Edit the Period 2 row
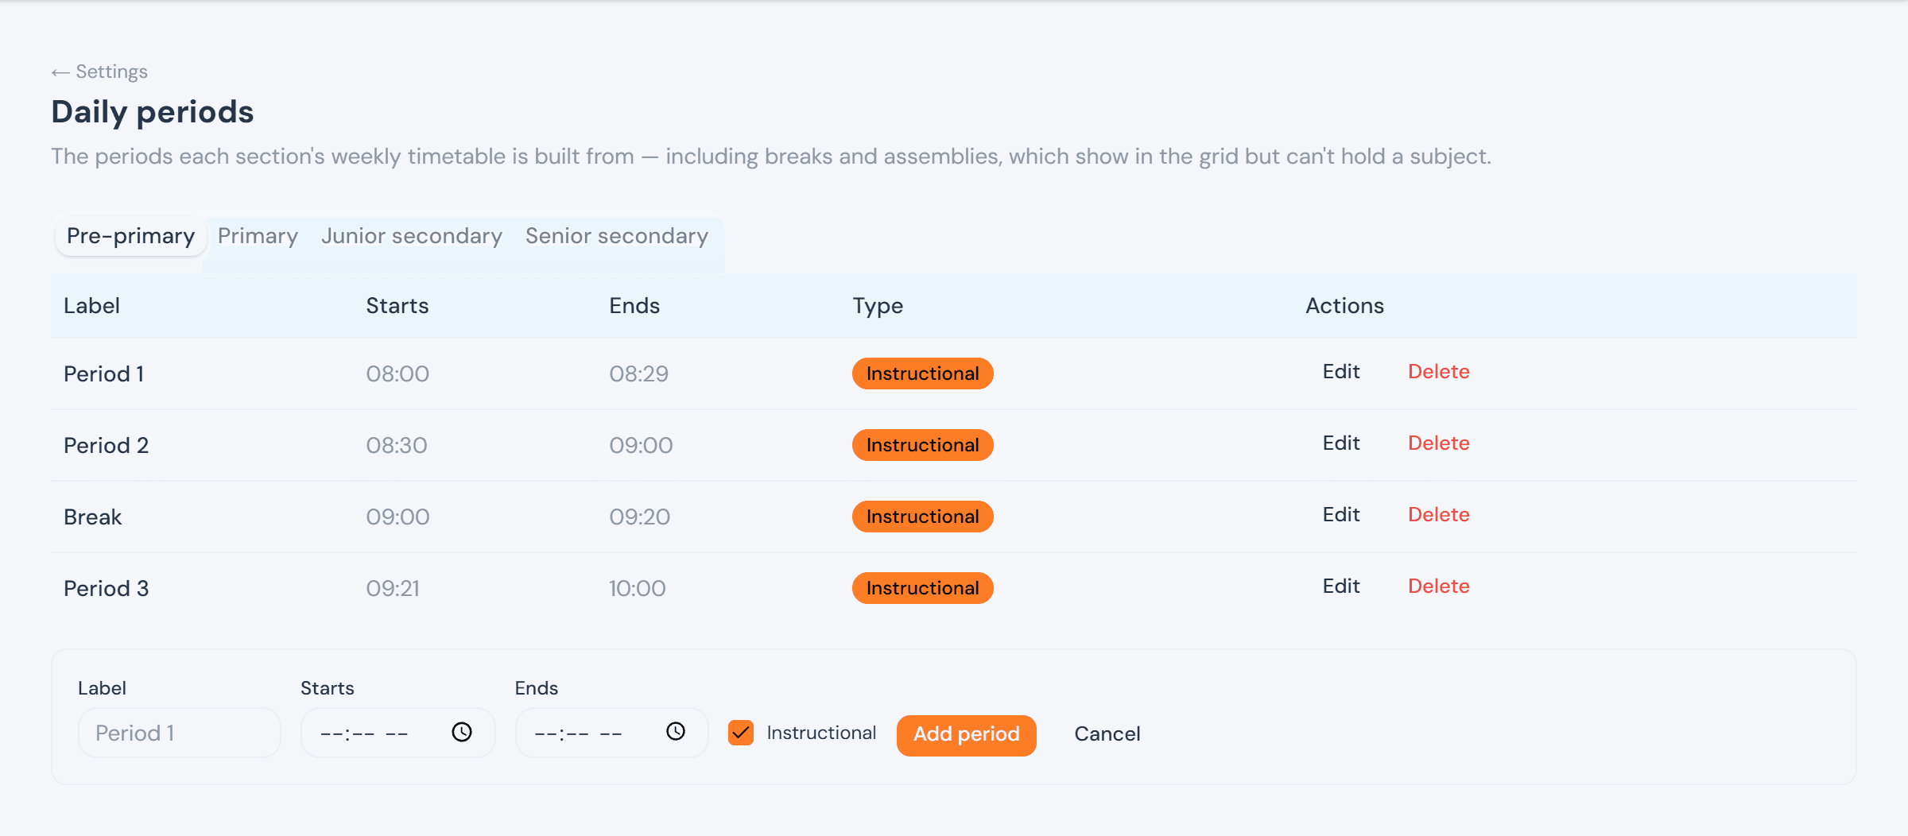 [1341, 443]
